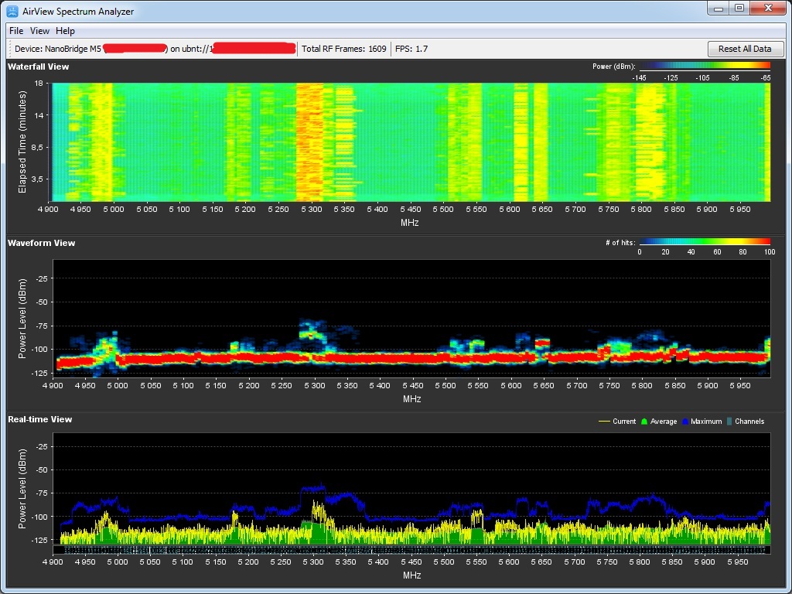Click the Channels legend marker
Viewport: 792px width, 594px height.
(729, 422)
